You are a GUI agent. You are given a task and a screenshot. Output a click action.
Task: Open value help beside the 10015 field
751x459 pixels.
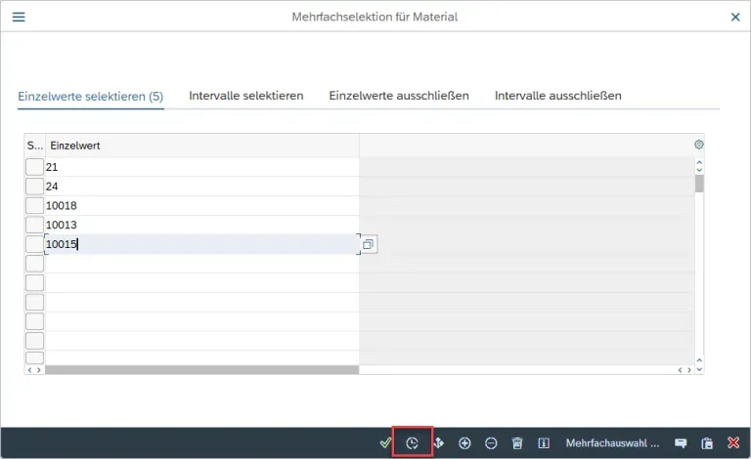pyautogui.click(x=369, y=244)
